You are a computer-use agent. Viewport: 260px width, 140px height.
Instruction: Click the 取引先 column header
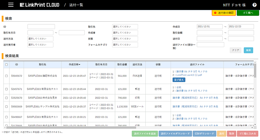[x=43, y=64]
